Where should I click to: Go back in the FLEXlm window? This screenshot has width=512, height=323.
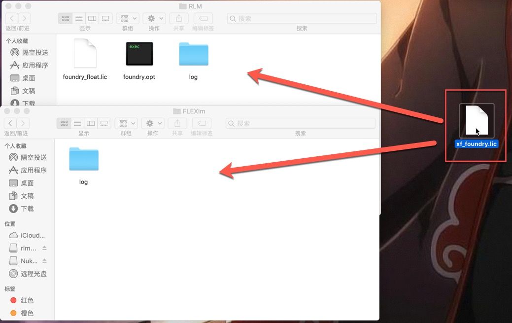pos(10,123)
